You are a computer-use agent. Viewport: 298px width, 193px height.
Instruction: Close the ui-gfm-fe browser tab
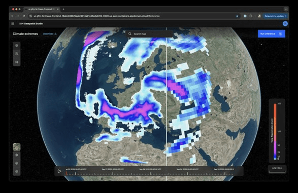pos(58,9)
